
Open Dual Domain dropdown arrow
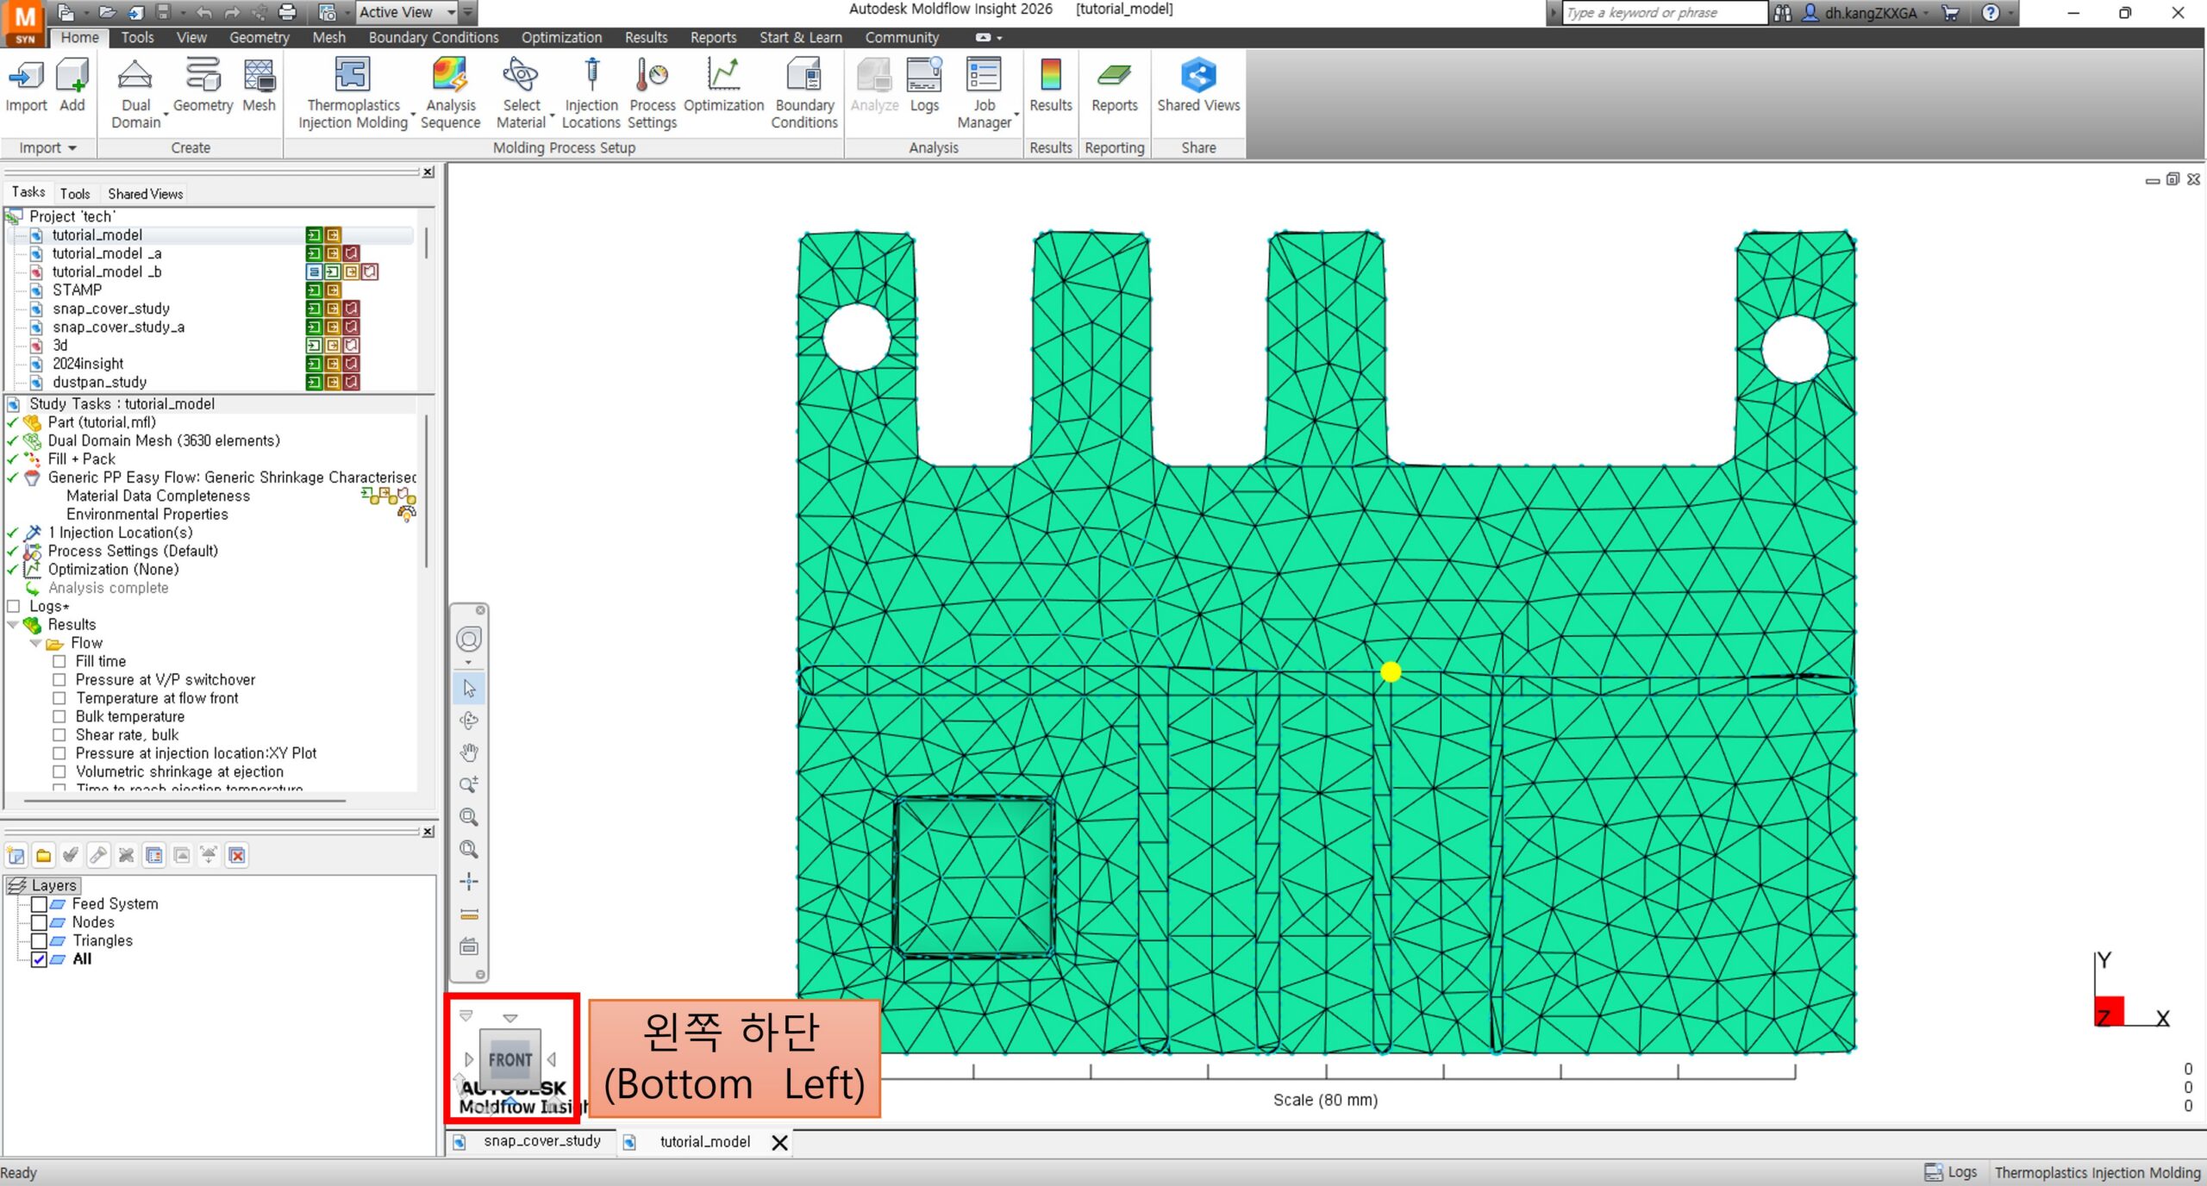165,115
